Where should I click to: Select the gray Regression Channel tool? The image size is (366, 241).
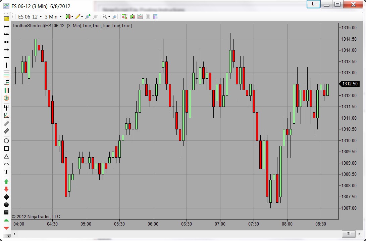[x=6, y=123]
